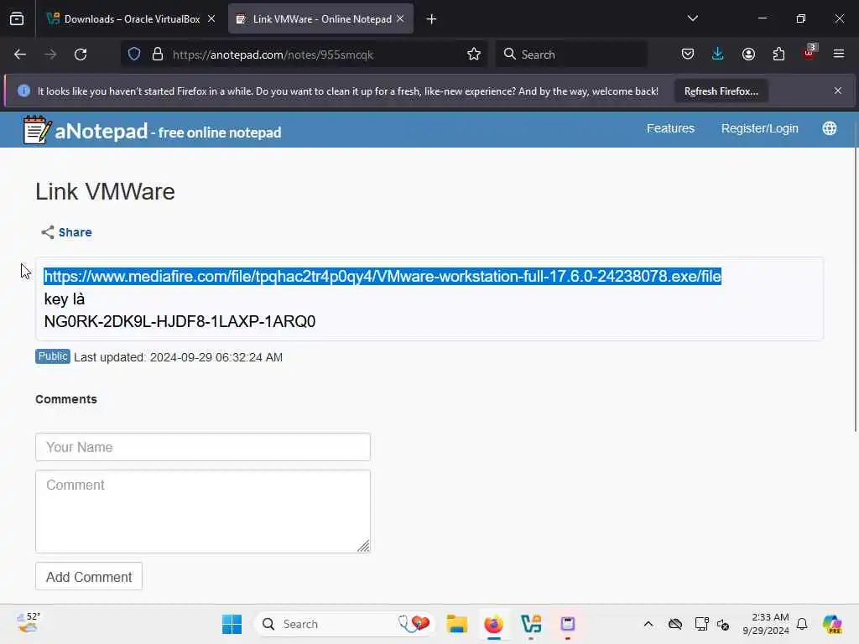Open the Firefox account menu
Image resolution: width=859 pixels, height=644 pixels.
point(748,55)
